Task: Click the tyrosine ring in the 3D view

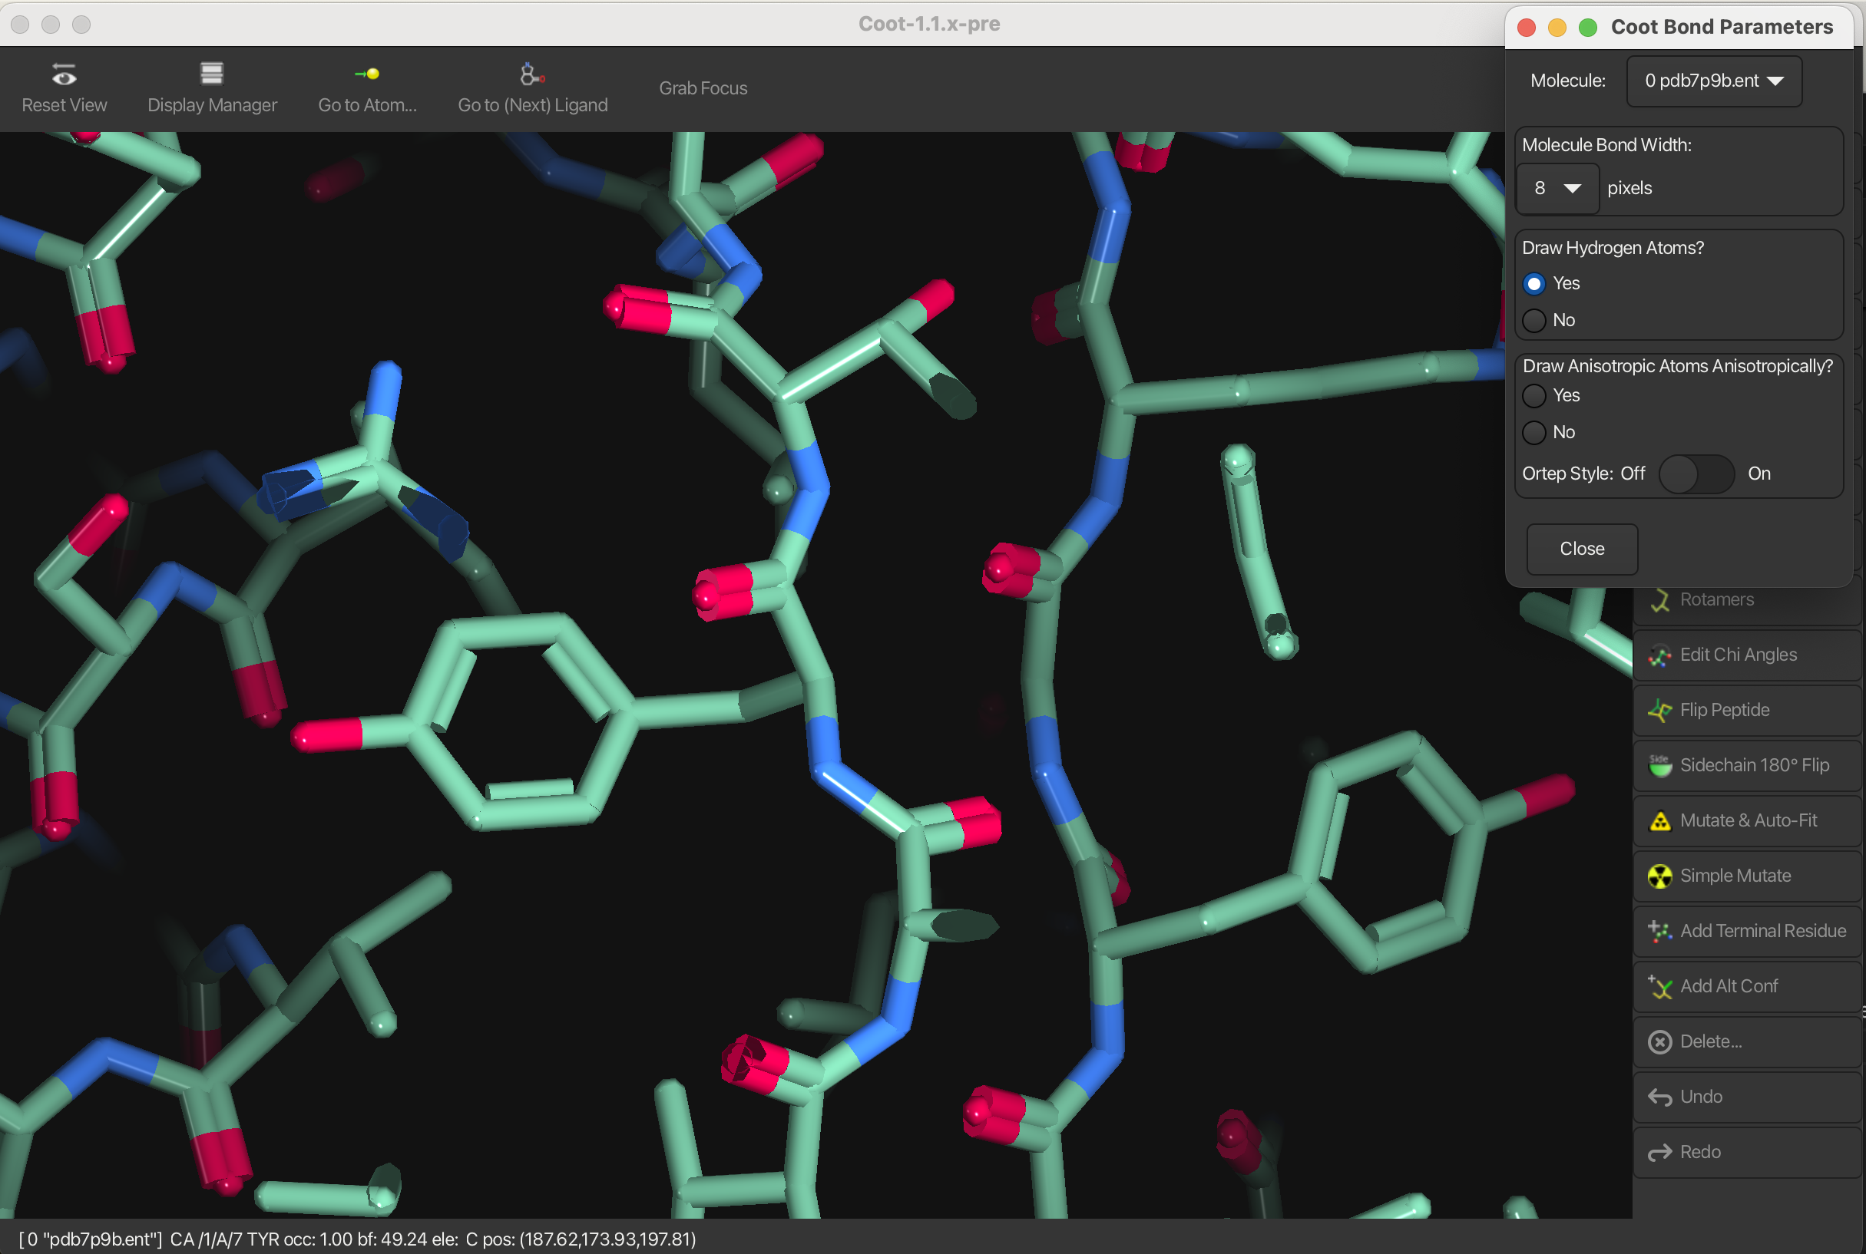Action: point(518,720)
